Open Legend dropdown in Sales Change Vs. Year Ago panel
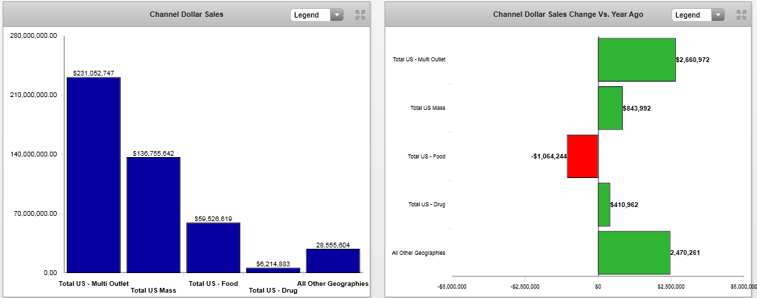 (717, 15)
